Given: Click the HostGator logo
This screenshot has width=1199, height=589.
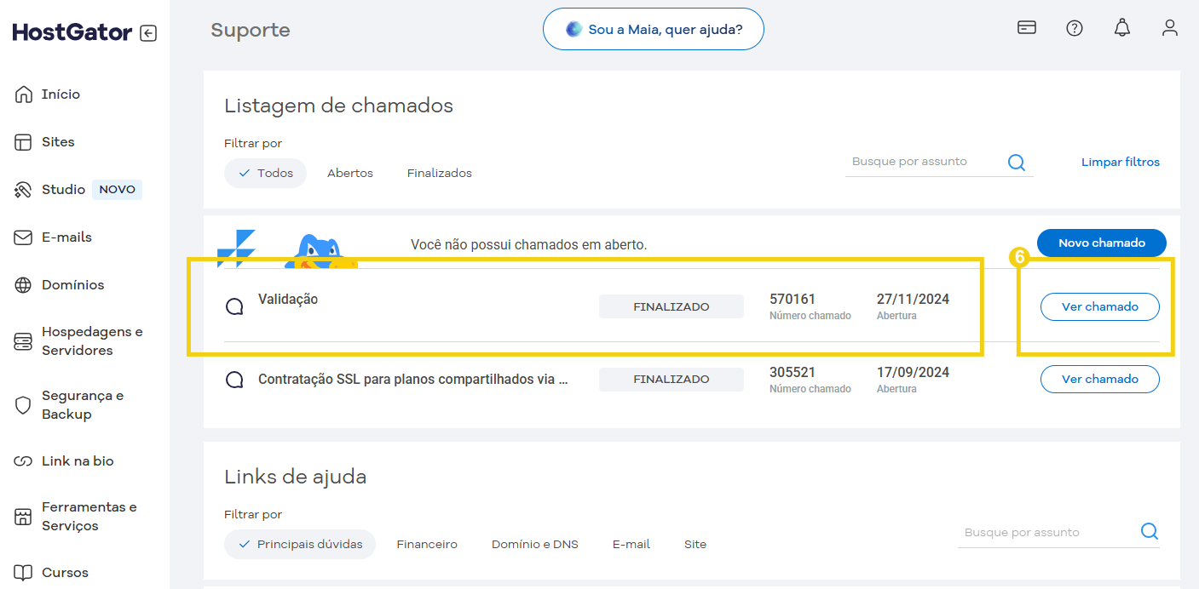Looking at the screenshot, I should pos(72,32).
